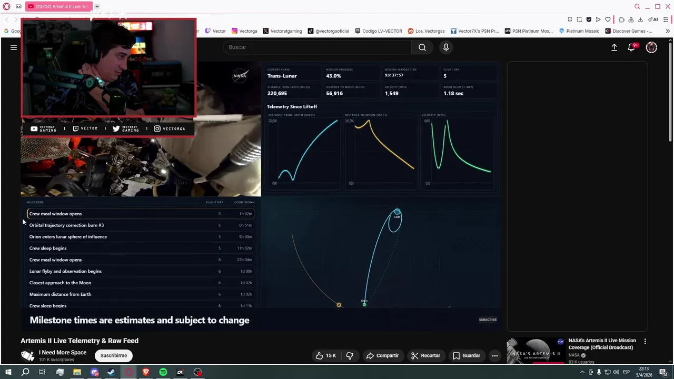Open Vectorga Instagram bookmark
Viewport: 674px width, 379px height.
pyautogui.click(x=244, y=31)
